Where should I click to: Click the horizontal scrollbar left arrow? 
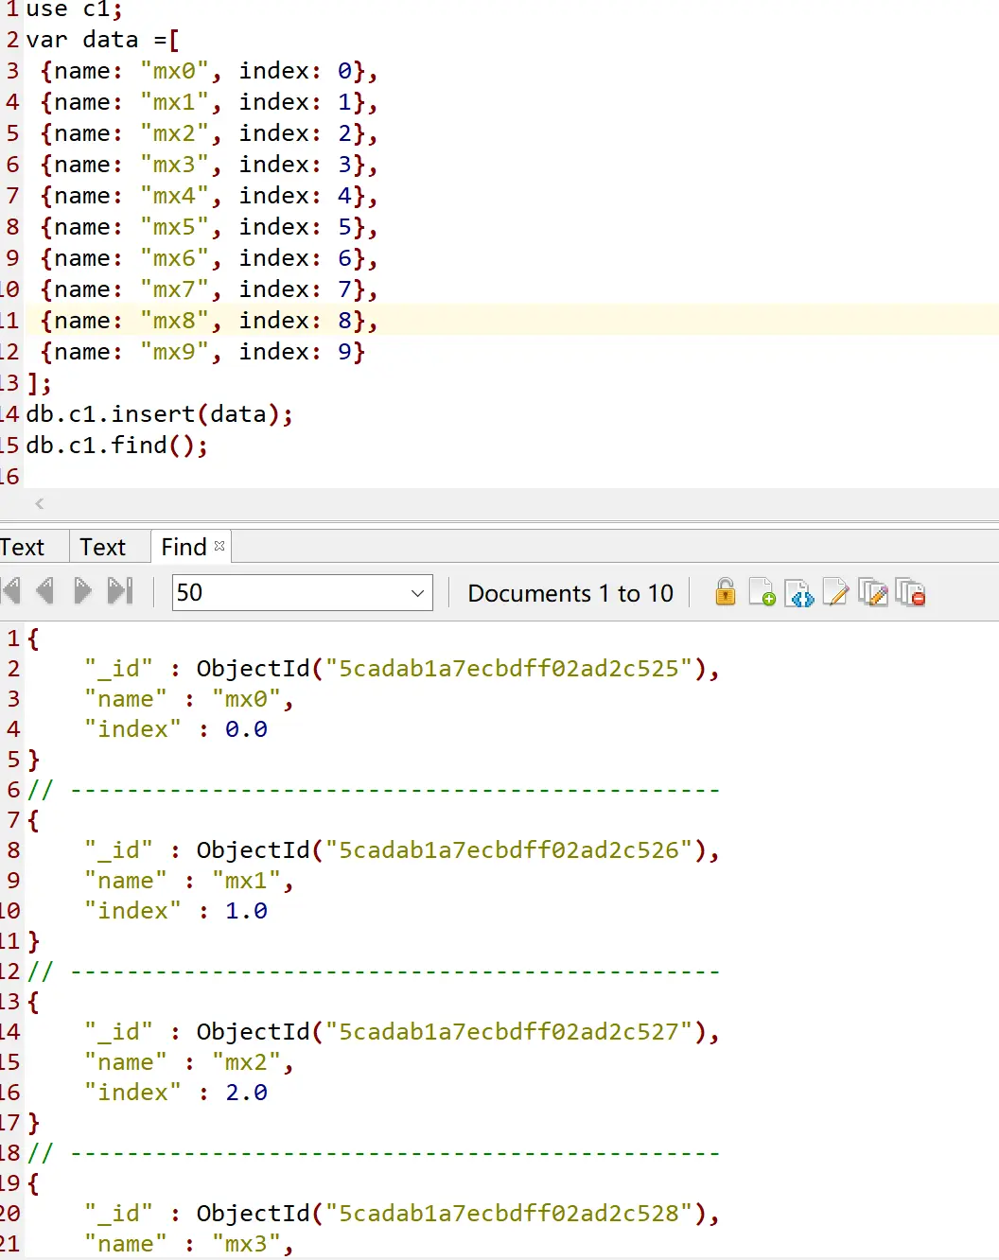(40, 503)
